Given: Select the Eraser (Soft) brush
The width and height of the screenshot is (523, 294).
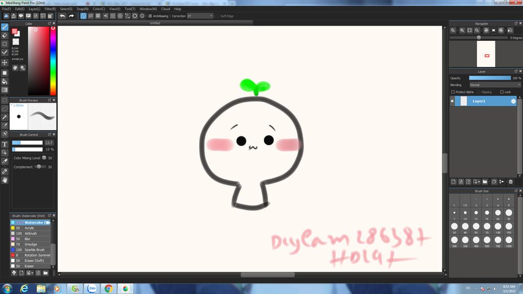Looking at the screenshot, I should [x=30, y=261].
